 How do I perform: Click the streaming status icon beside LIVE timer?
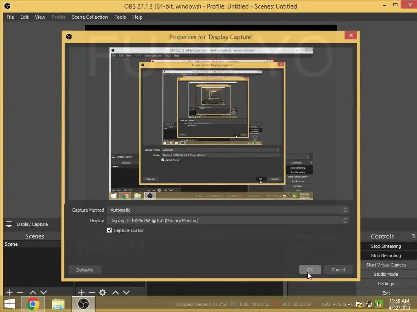pyautogui.click(x=234, y=304)
